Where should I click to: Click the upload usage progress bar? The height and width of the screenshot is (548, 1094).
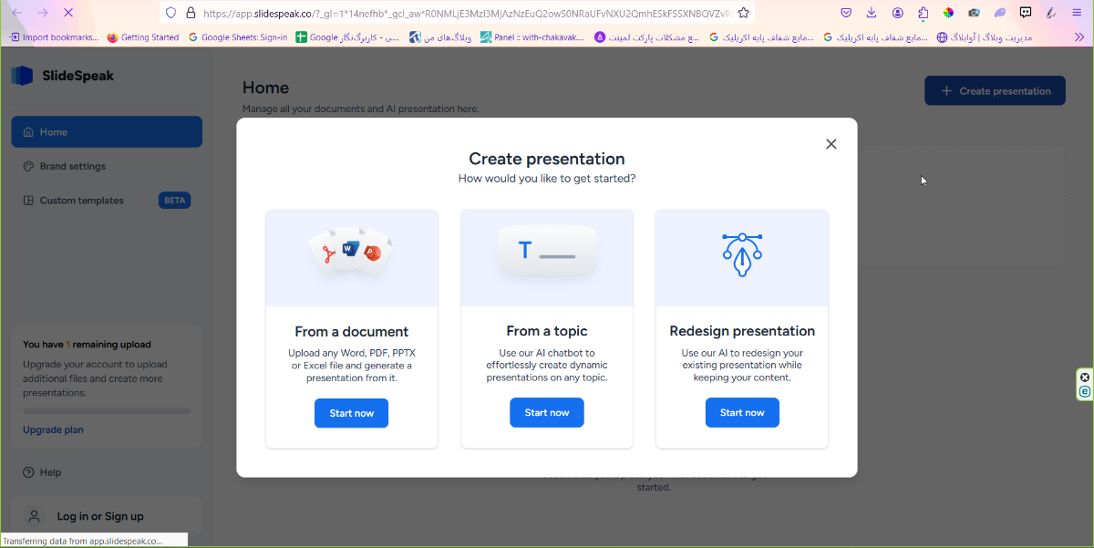click(106, 409)
